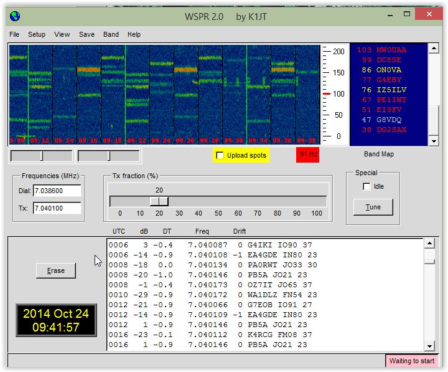This screenshot has height=372, width=448.
Task: Minimize the WSPR window
Action: 390,14
